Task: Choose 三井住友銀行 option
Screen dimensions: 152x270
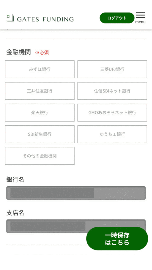Action: [40, 91]
